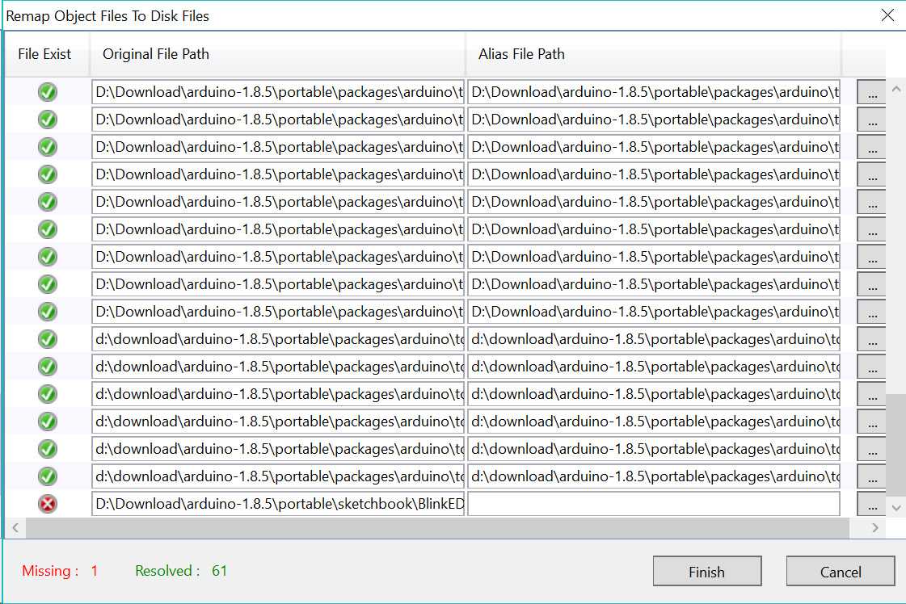Click the 'Alias File Path' column header
Image resolution: width=906 pixels, height=604 pixels.
coord(521,54)
